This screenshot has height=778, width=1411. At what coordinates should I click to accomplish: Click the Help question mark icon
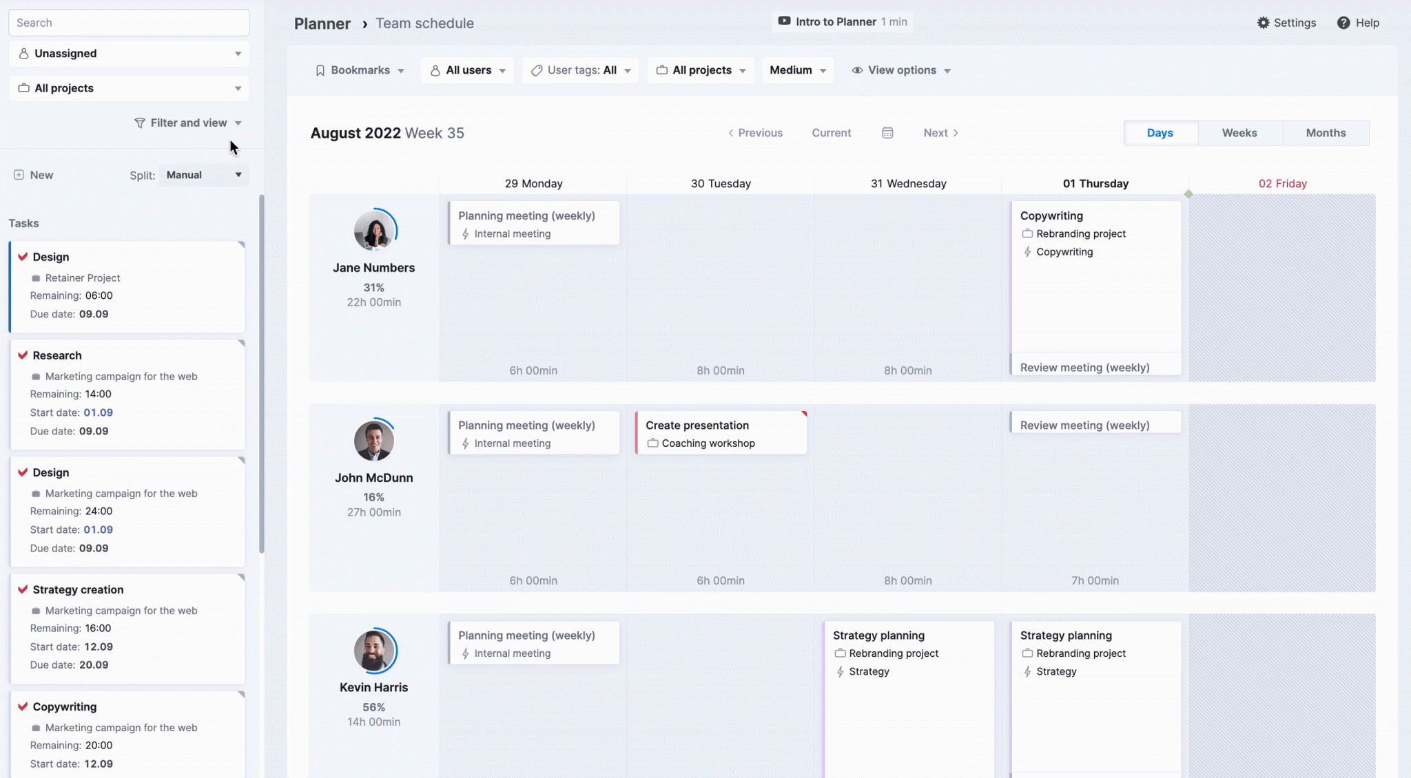click(x=1343, y=23)
